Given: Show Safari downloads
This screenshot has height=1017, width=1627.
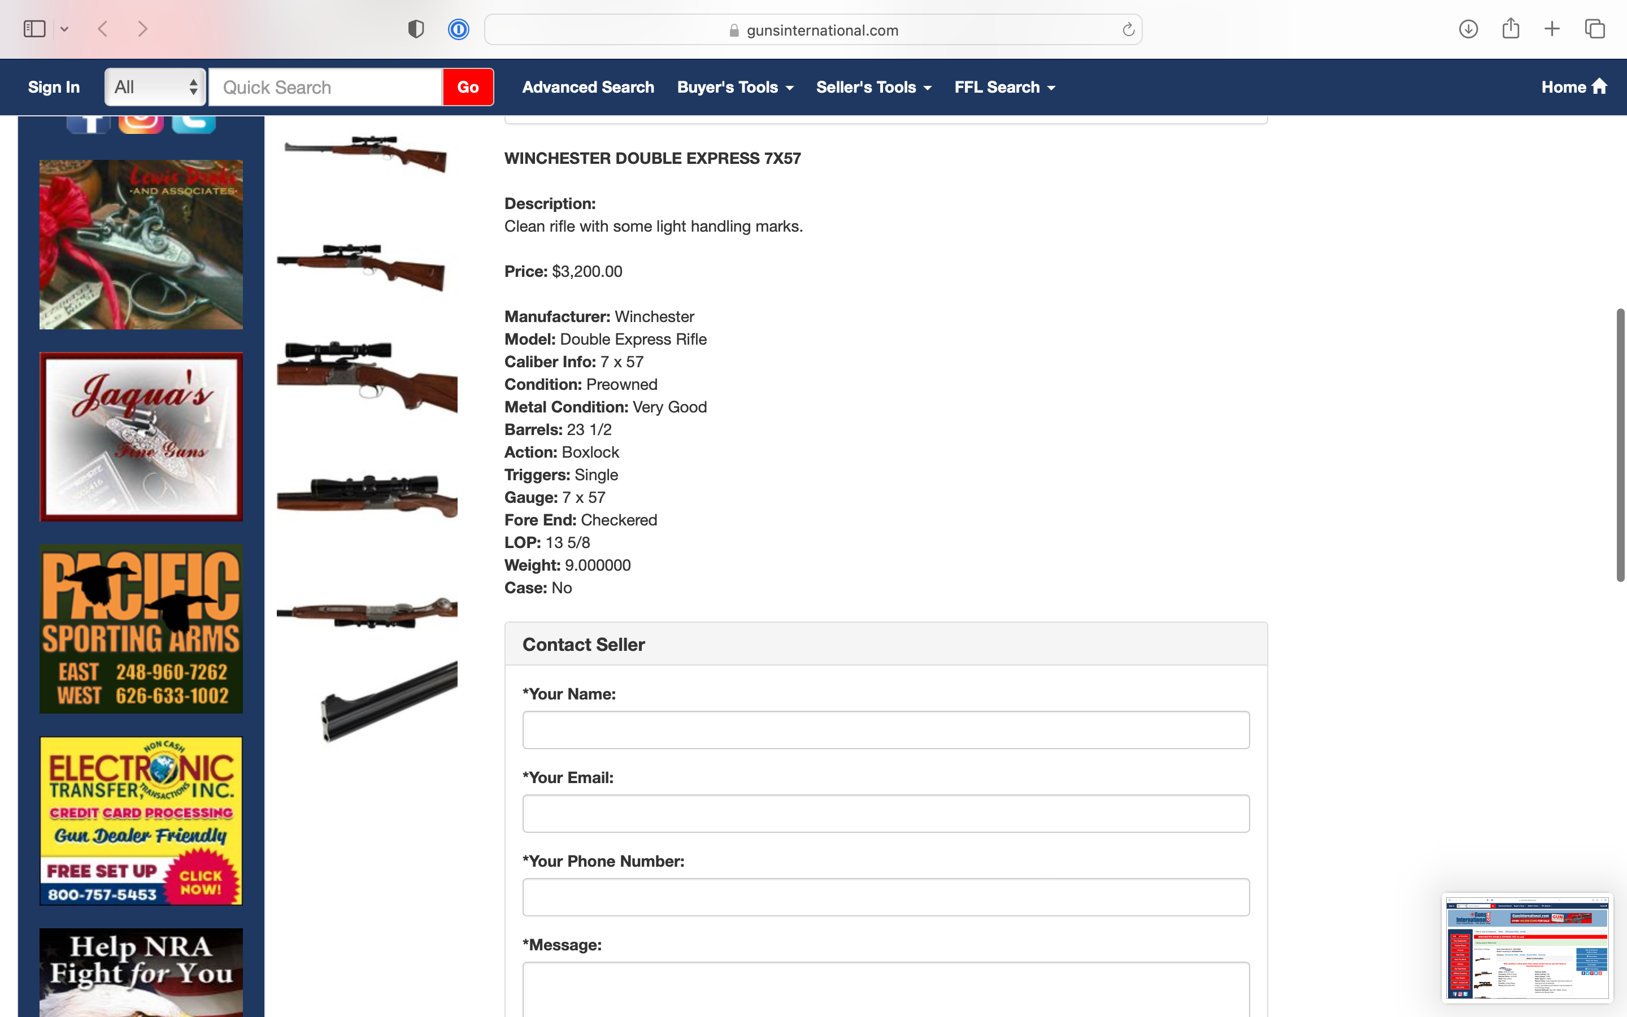Looking at the screenshot, I should (1468, 29).
